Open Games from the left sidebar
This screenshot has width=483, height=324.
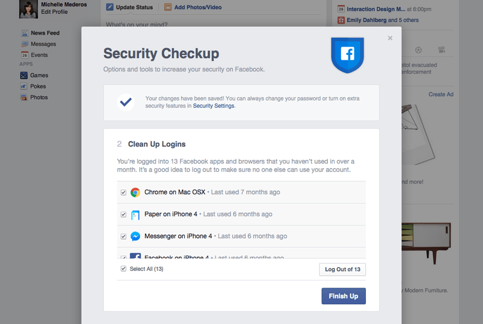coord(39,76)
